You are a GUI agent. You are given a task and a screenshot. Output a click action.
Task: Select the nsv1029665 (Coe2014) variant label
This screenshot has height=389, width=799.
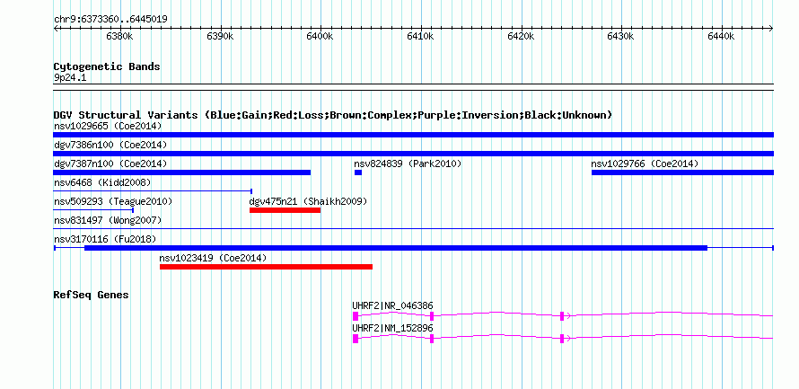(108, 126)
